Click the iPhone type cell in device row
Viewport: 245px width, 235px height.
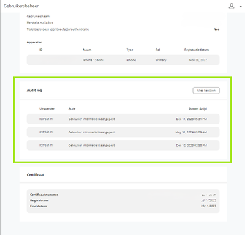(131, 60)
